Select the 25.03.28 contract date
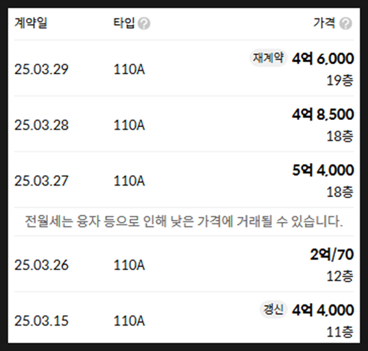368x351 pixels. click(x=42, y=125)
